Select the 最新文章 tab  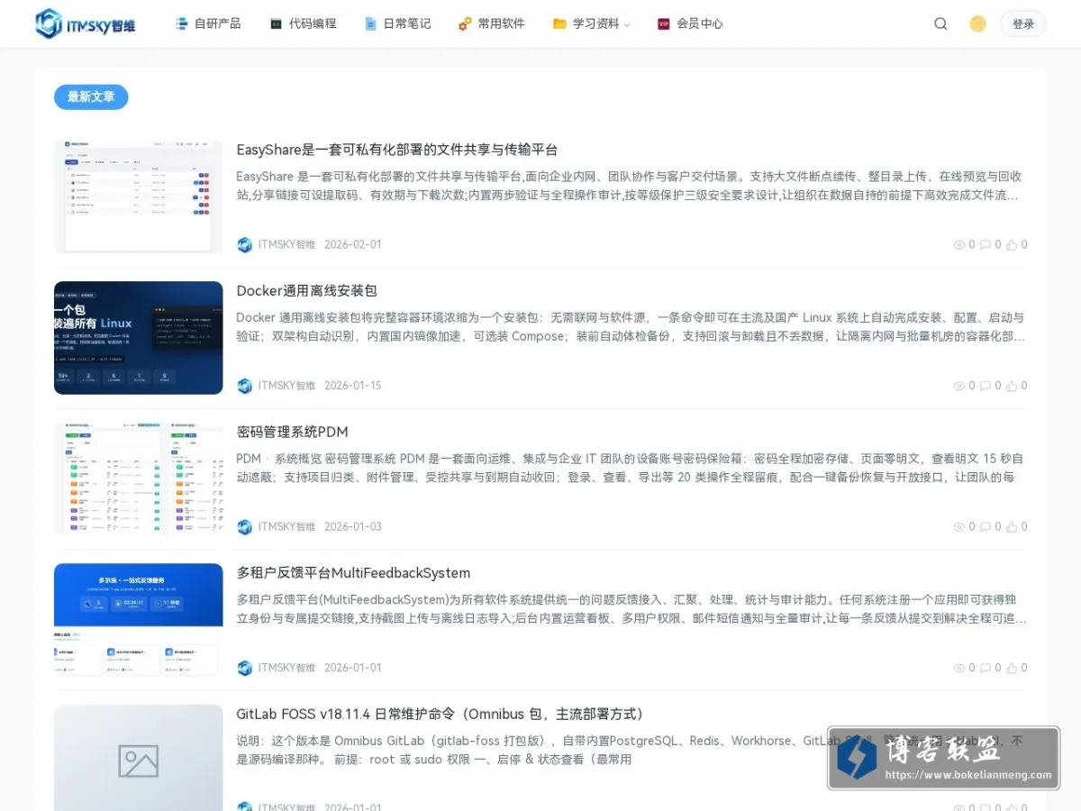91,96
